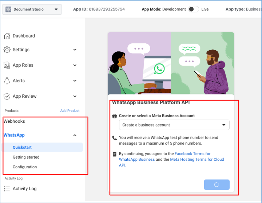262x203 pixels.
Task: Expand the Alerts section chevron
Action: [75, 81]
